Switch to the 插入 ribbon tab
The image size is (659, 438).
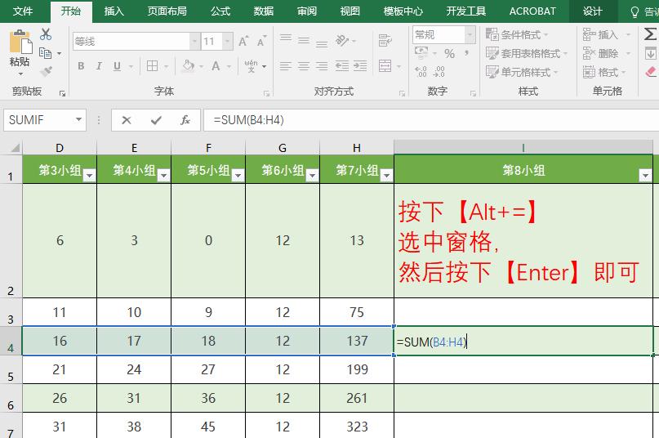pos(114,11)
